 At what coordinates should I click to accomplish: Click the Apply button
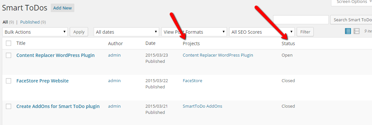coord(79,32)
